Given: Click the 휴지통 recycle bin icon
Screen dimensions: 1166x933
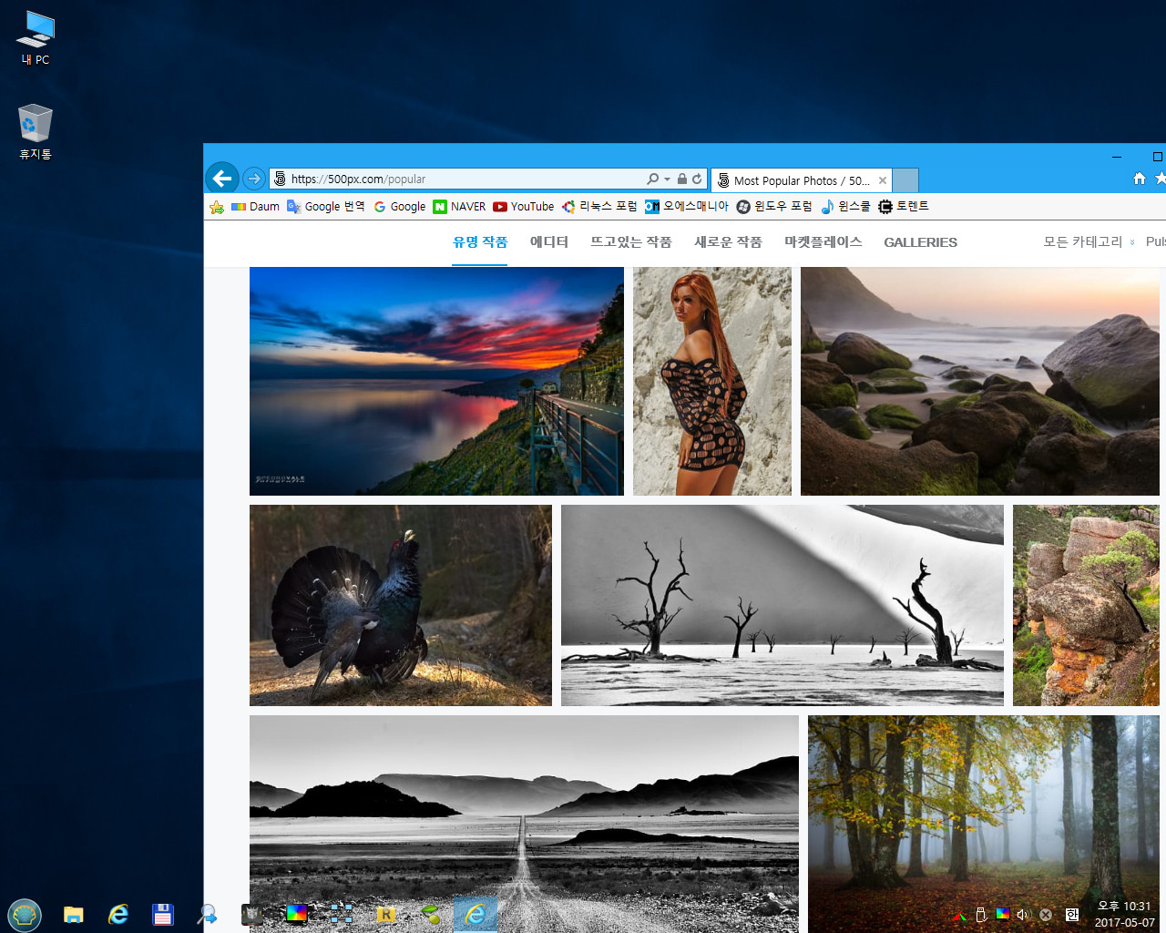Looking at the screenshot, I should pyautogui.click(x=36, y=133).
